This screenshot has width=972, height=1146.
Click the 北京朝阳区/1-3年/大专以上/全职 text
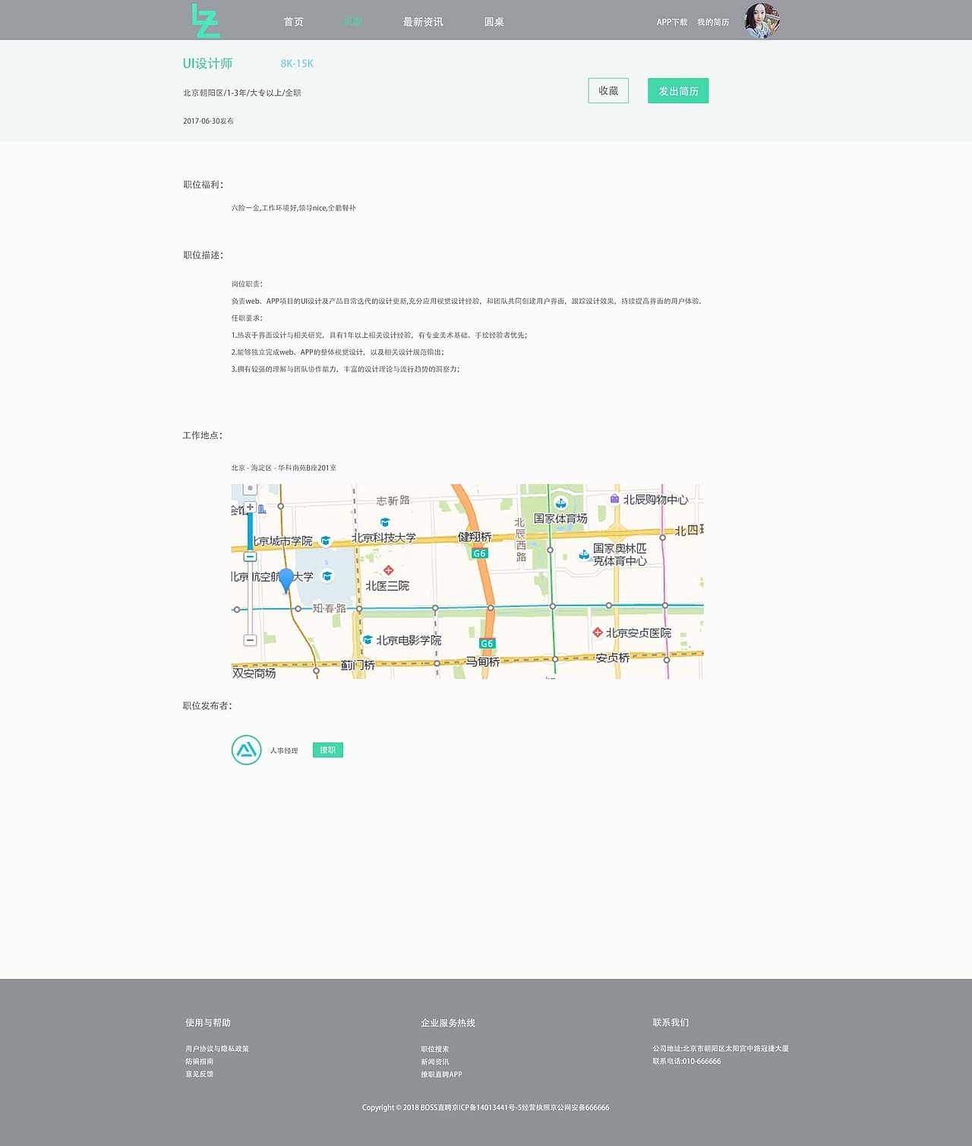coord(242,93)
